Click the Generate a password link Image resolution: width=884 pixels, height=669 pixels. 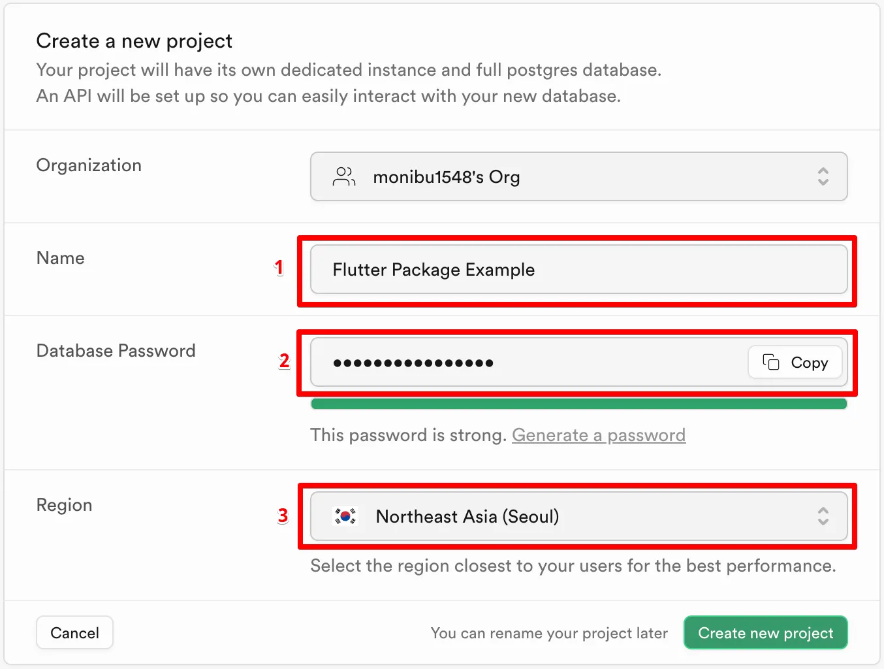(x=598, y=435)
